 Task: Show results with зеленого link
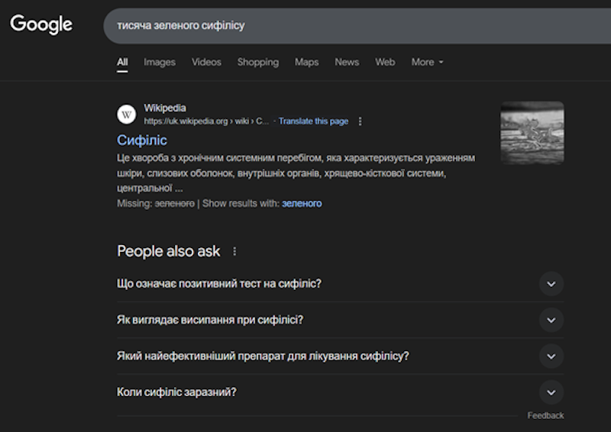tap(302, 203)
